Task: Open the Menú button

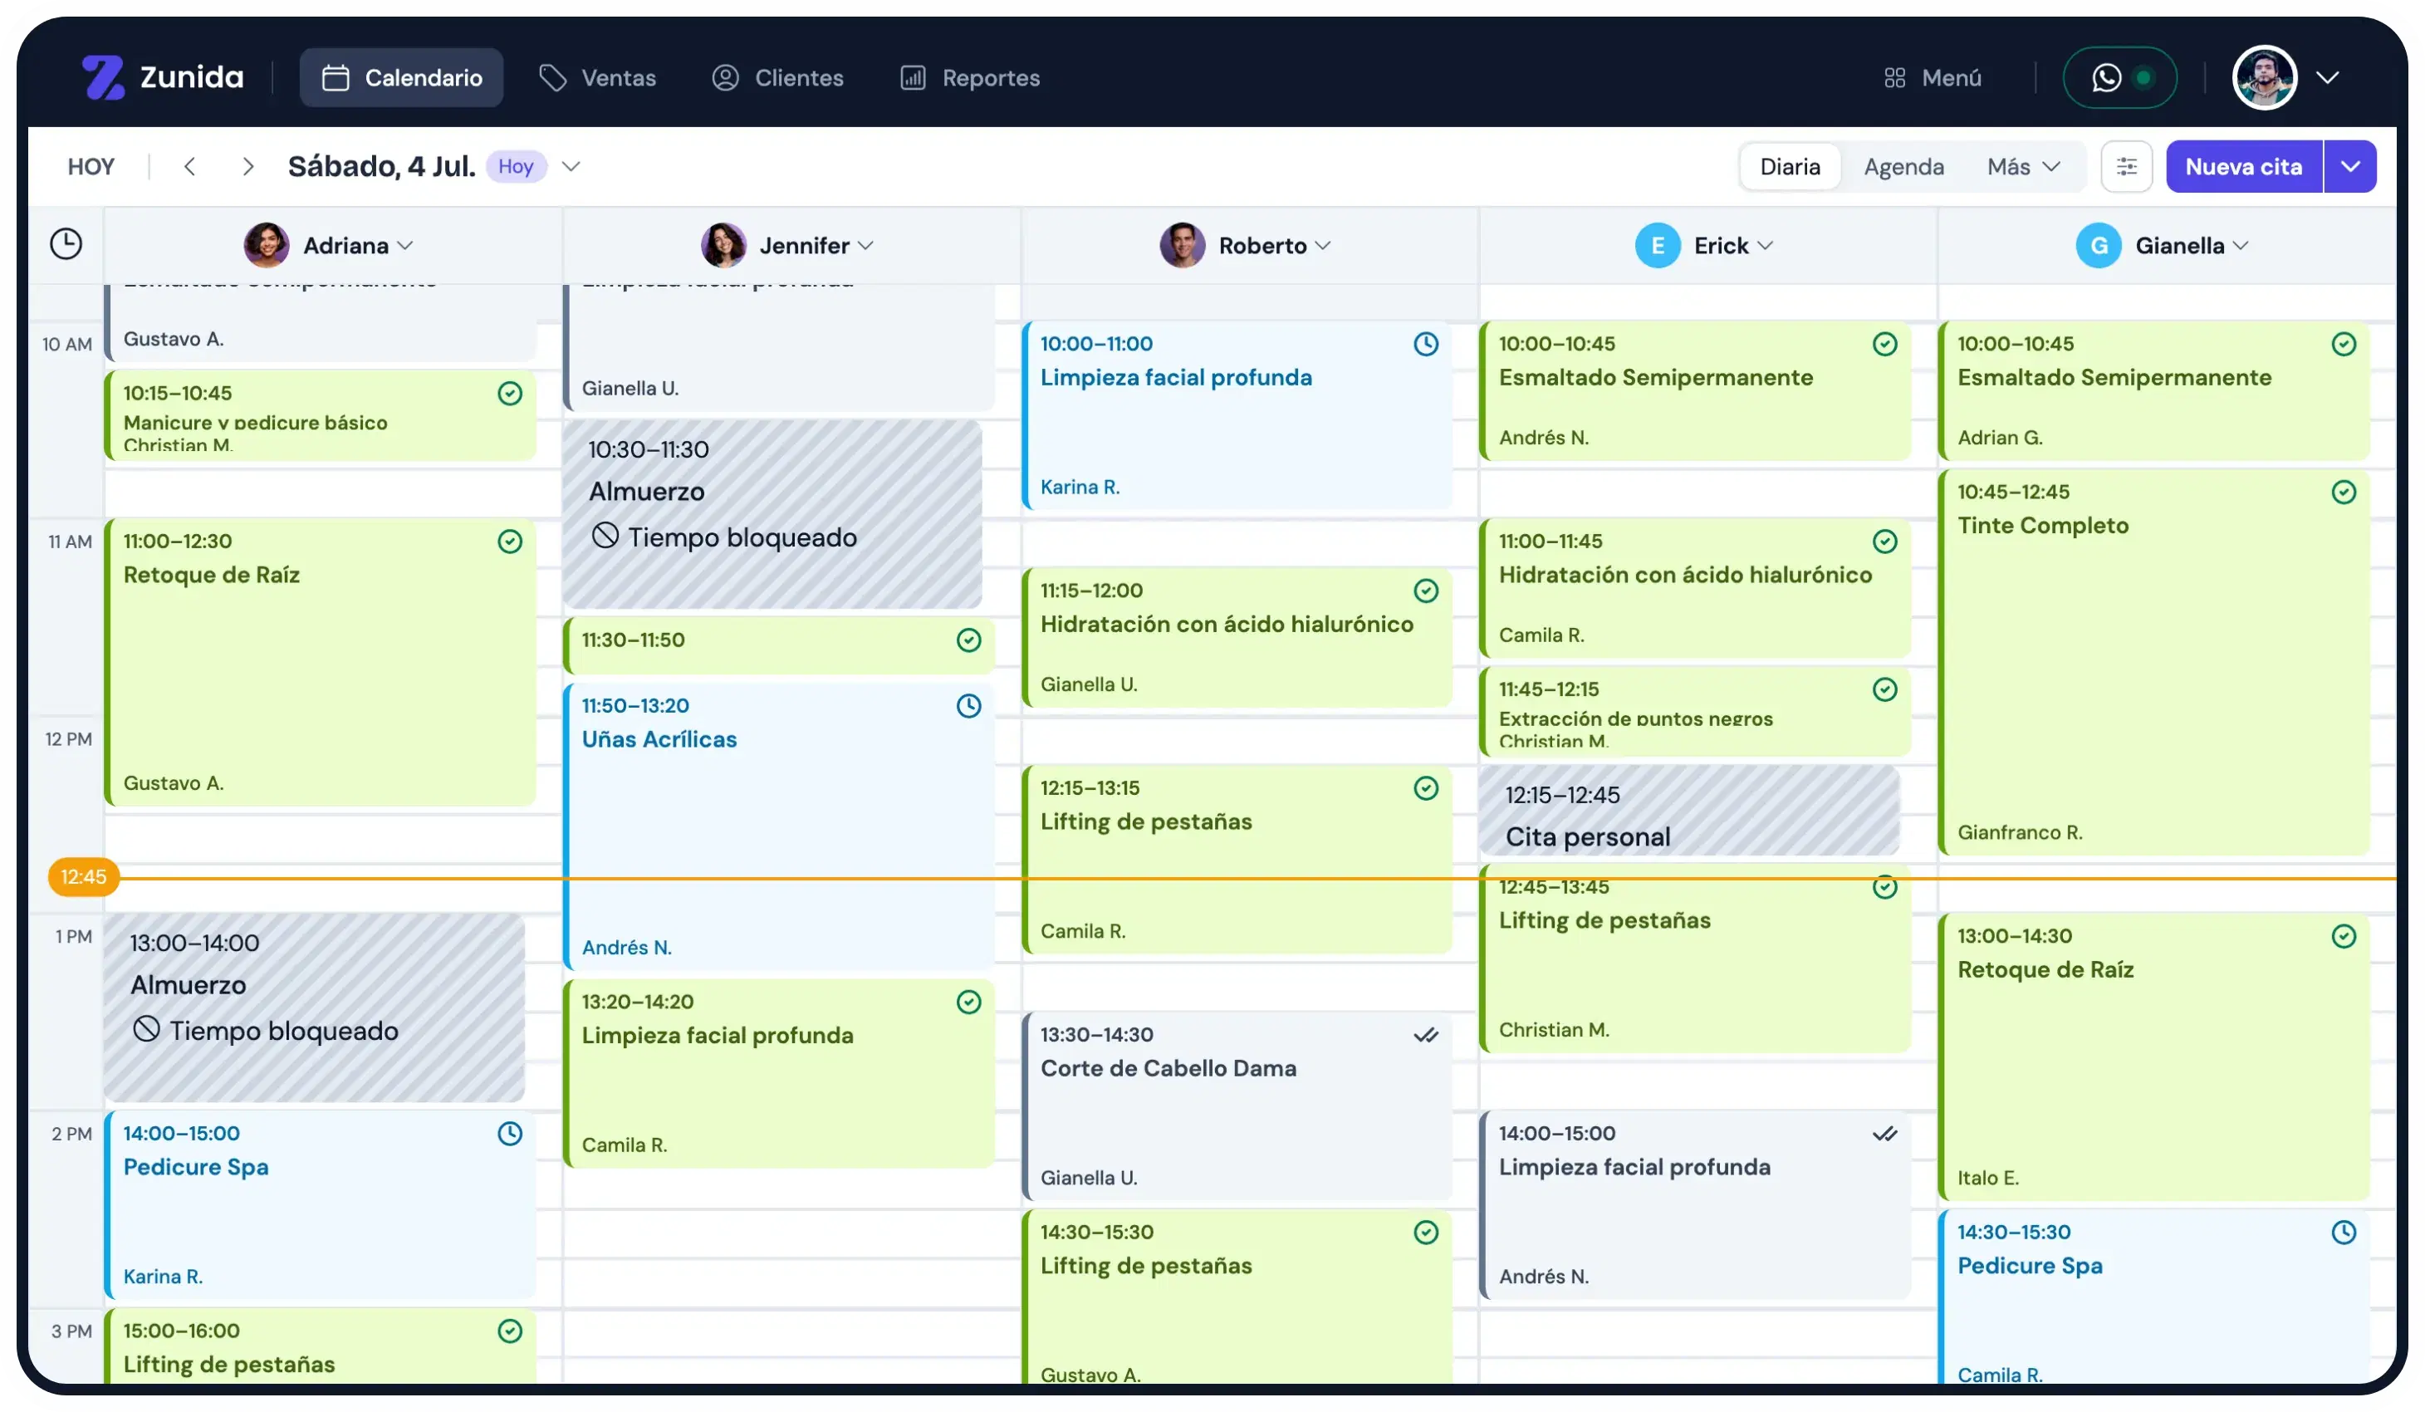Action: (x=1932, y=77)
